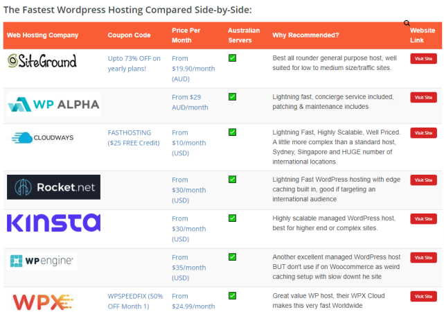The width and height of the screenshot is (444, 312).
Task: Open Cloudways Visit Site button
Action: 423,133
